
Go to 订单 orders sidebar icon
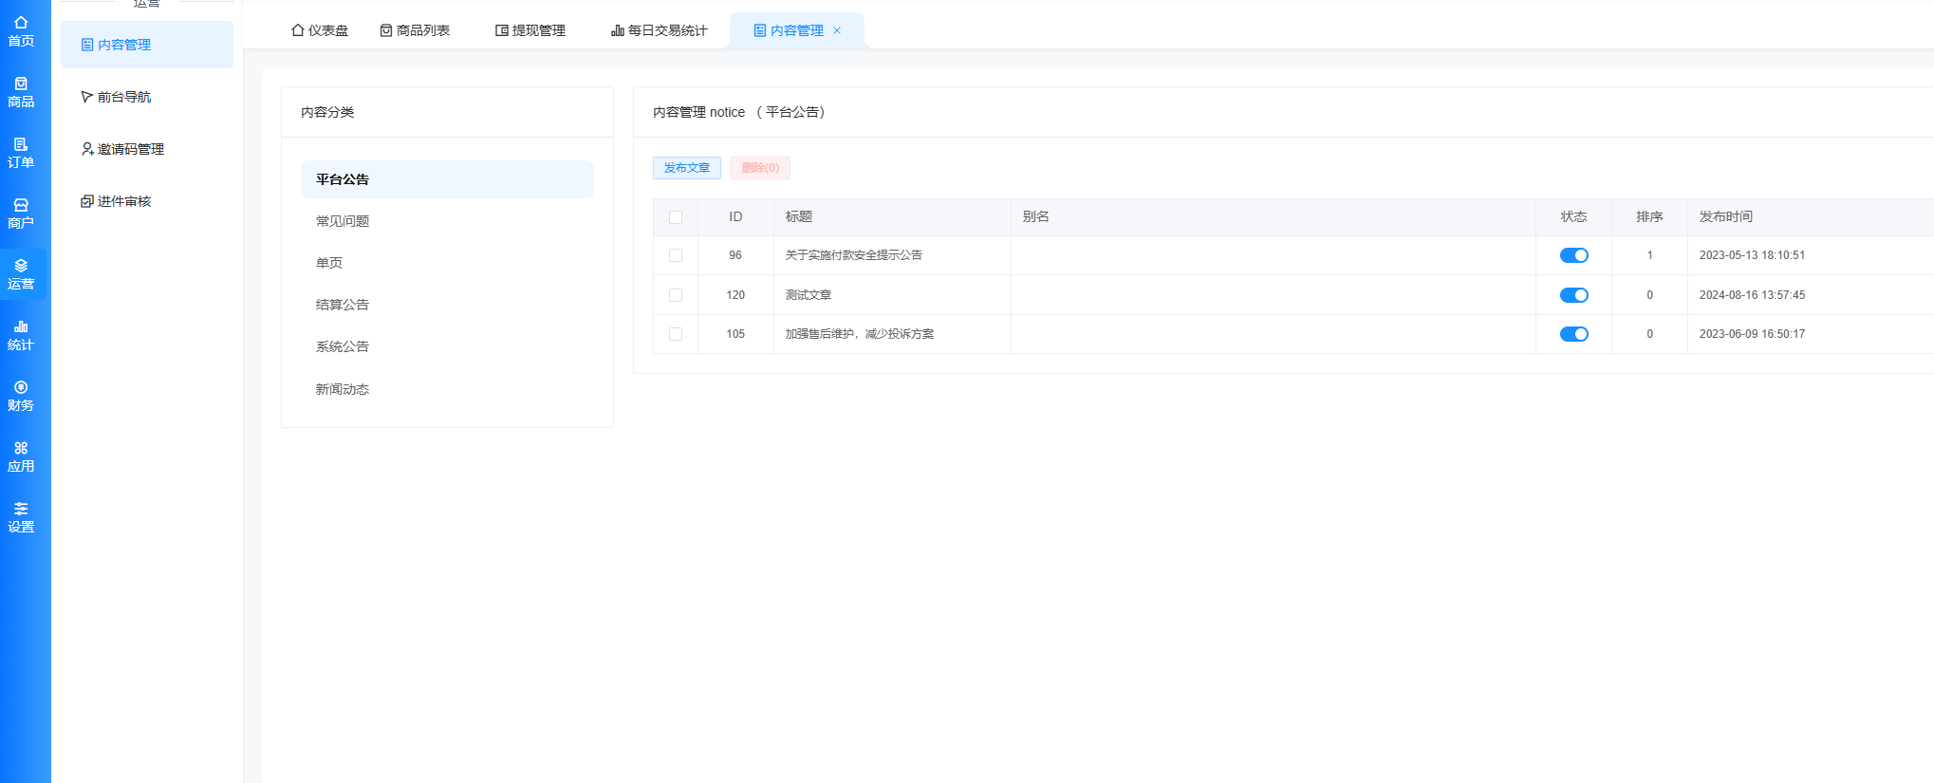coord(21,153)
